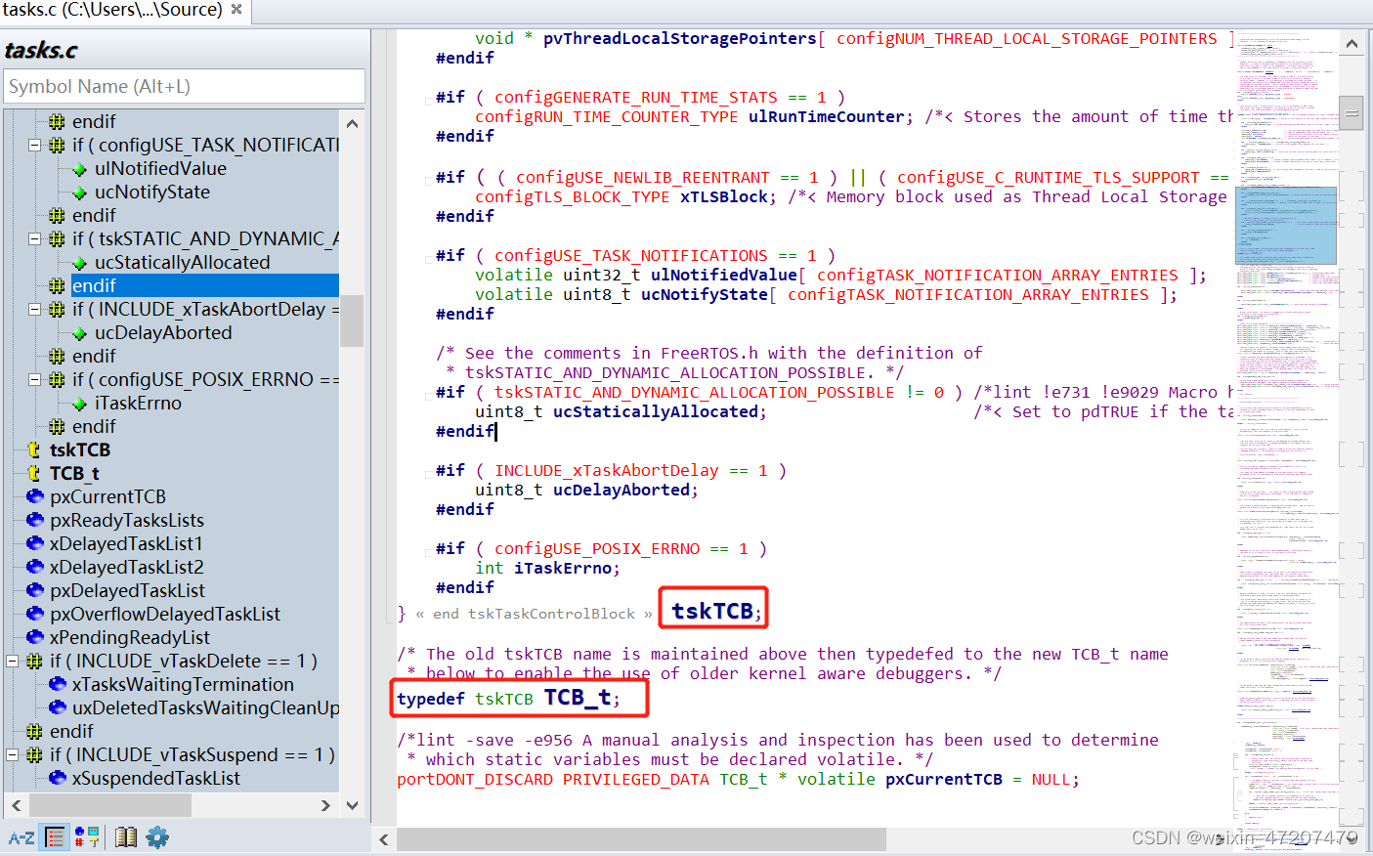Collapse the INCLUDE_xTaskAbortDelay node
This screenshot has width=1373, height=856.
pyautogui.click(x=34, y=309)
